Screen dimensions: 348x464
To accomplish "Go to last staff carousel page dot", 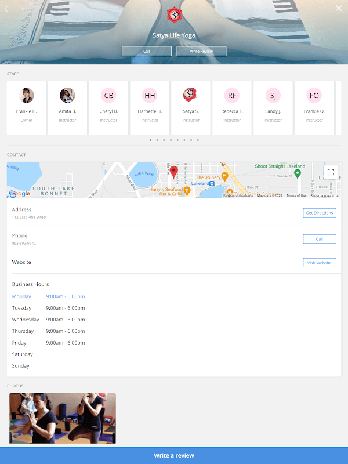I will (x=198, y=140).
